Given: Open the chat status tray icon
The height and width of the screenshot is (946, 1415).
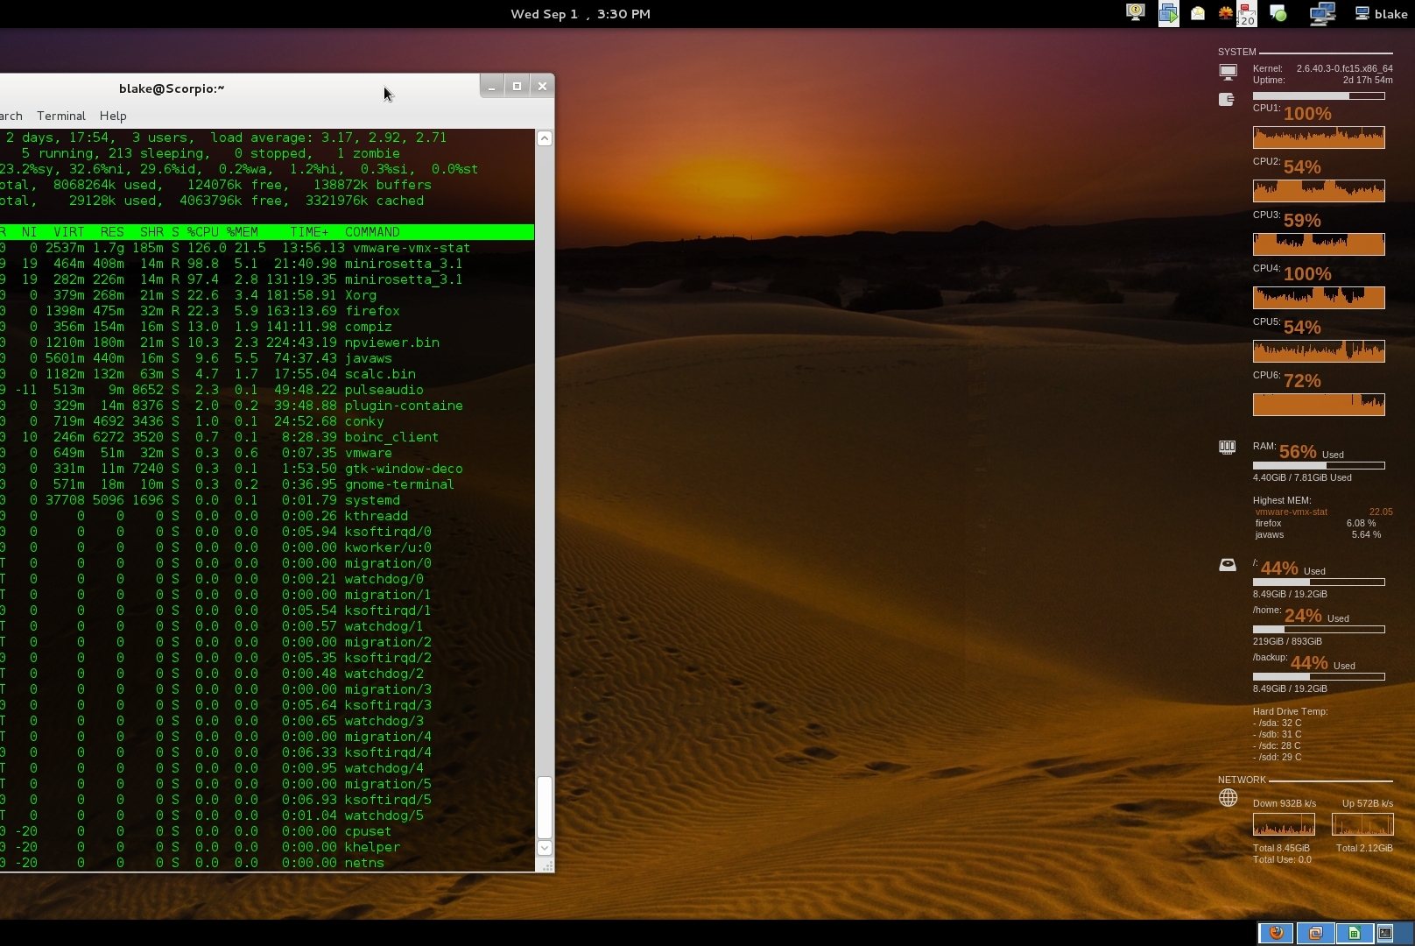Looking at the screenshot, I should [1278, 13].
